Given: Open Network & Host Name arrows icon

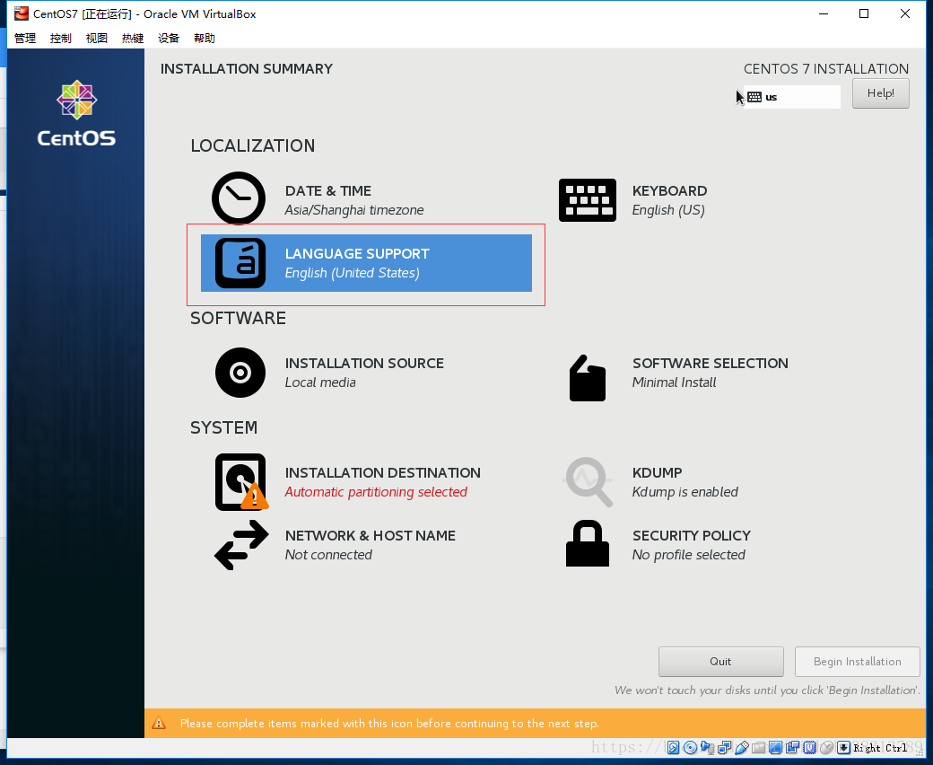Looking at the screenshot, I should click(x=241, y=545).
